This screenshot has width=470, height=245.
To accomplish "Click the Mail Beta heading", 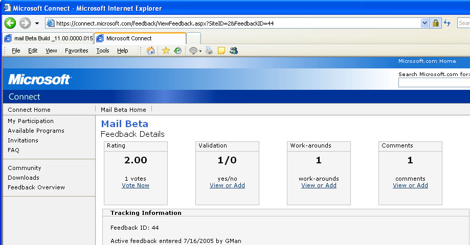I will [124, 124].
